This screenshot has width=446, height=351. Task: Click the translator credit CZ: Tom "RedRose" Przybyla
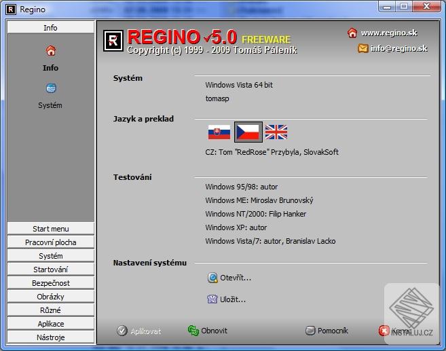[252, 152]
